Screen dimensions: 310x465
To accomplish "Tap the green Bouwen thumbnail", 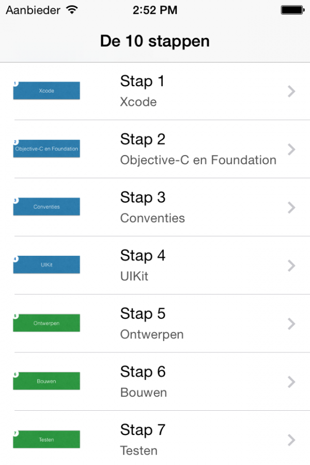I will (x=47, y=381).
